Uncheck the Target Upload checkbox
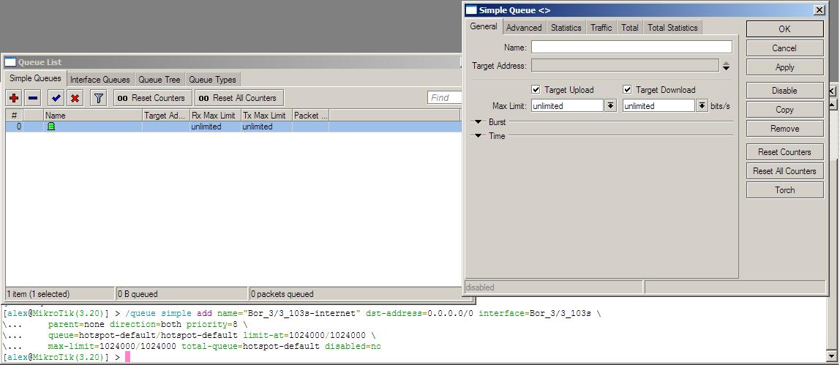The height and width of the screenshot is (365, 840). pyautogui.click(x=536, y=90)
